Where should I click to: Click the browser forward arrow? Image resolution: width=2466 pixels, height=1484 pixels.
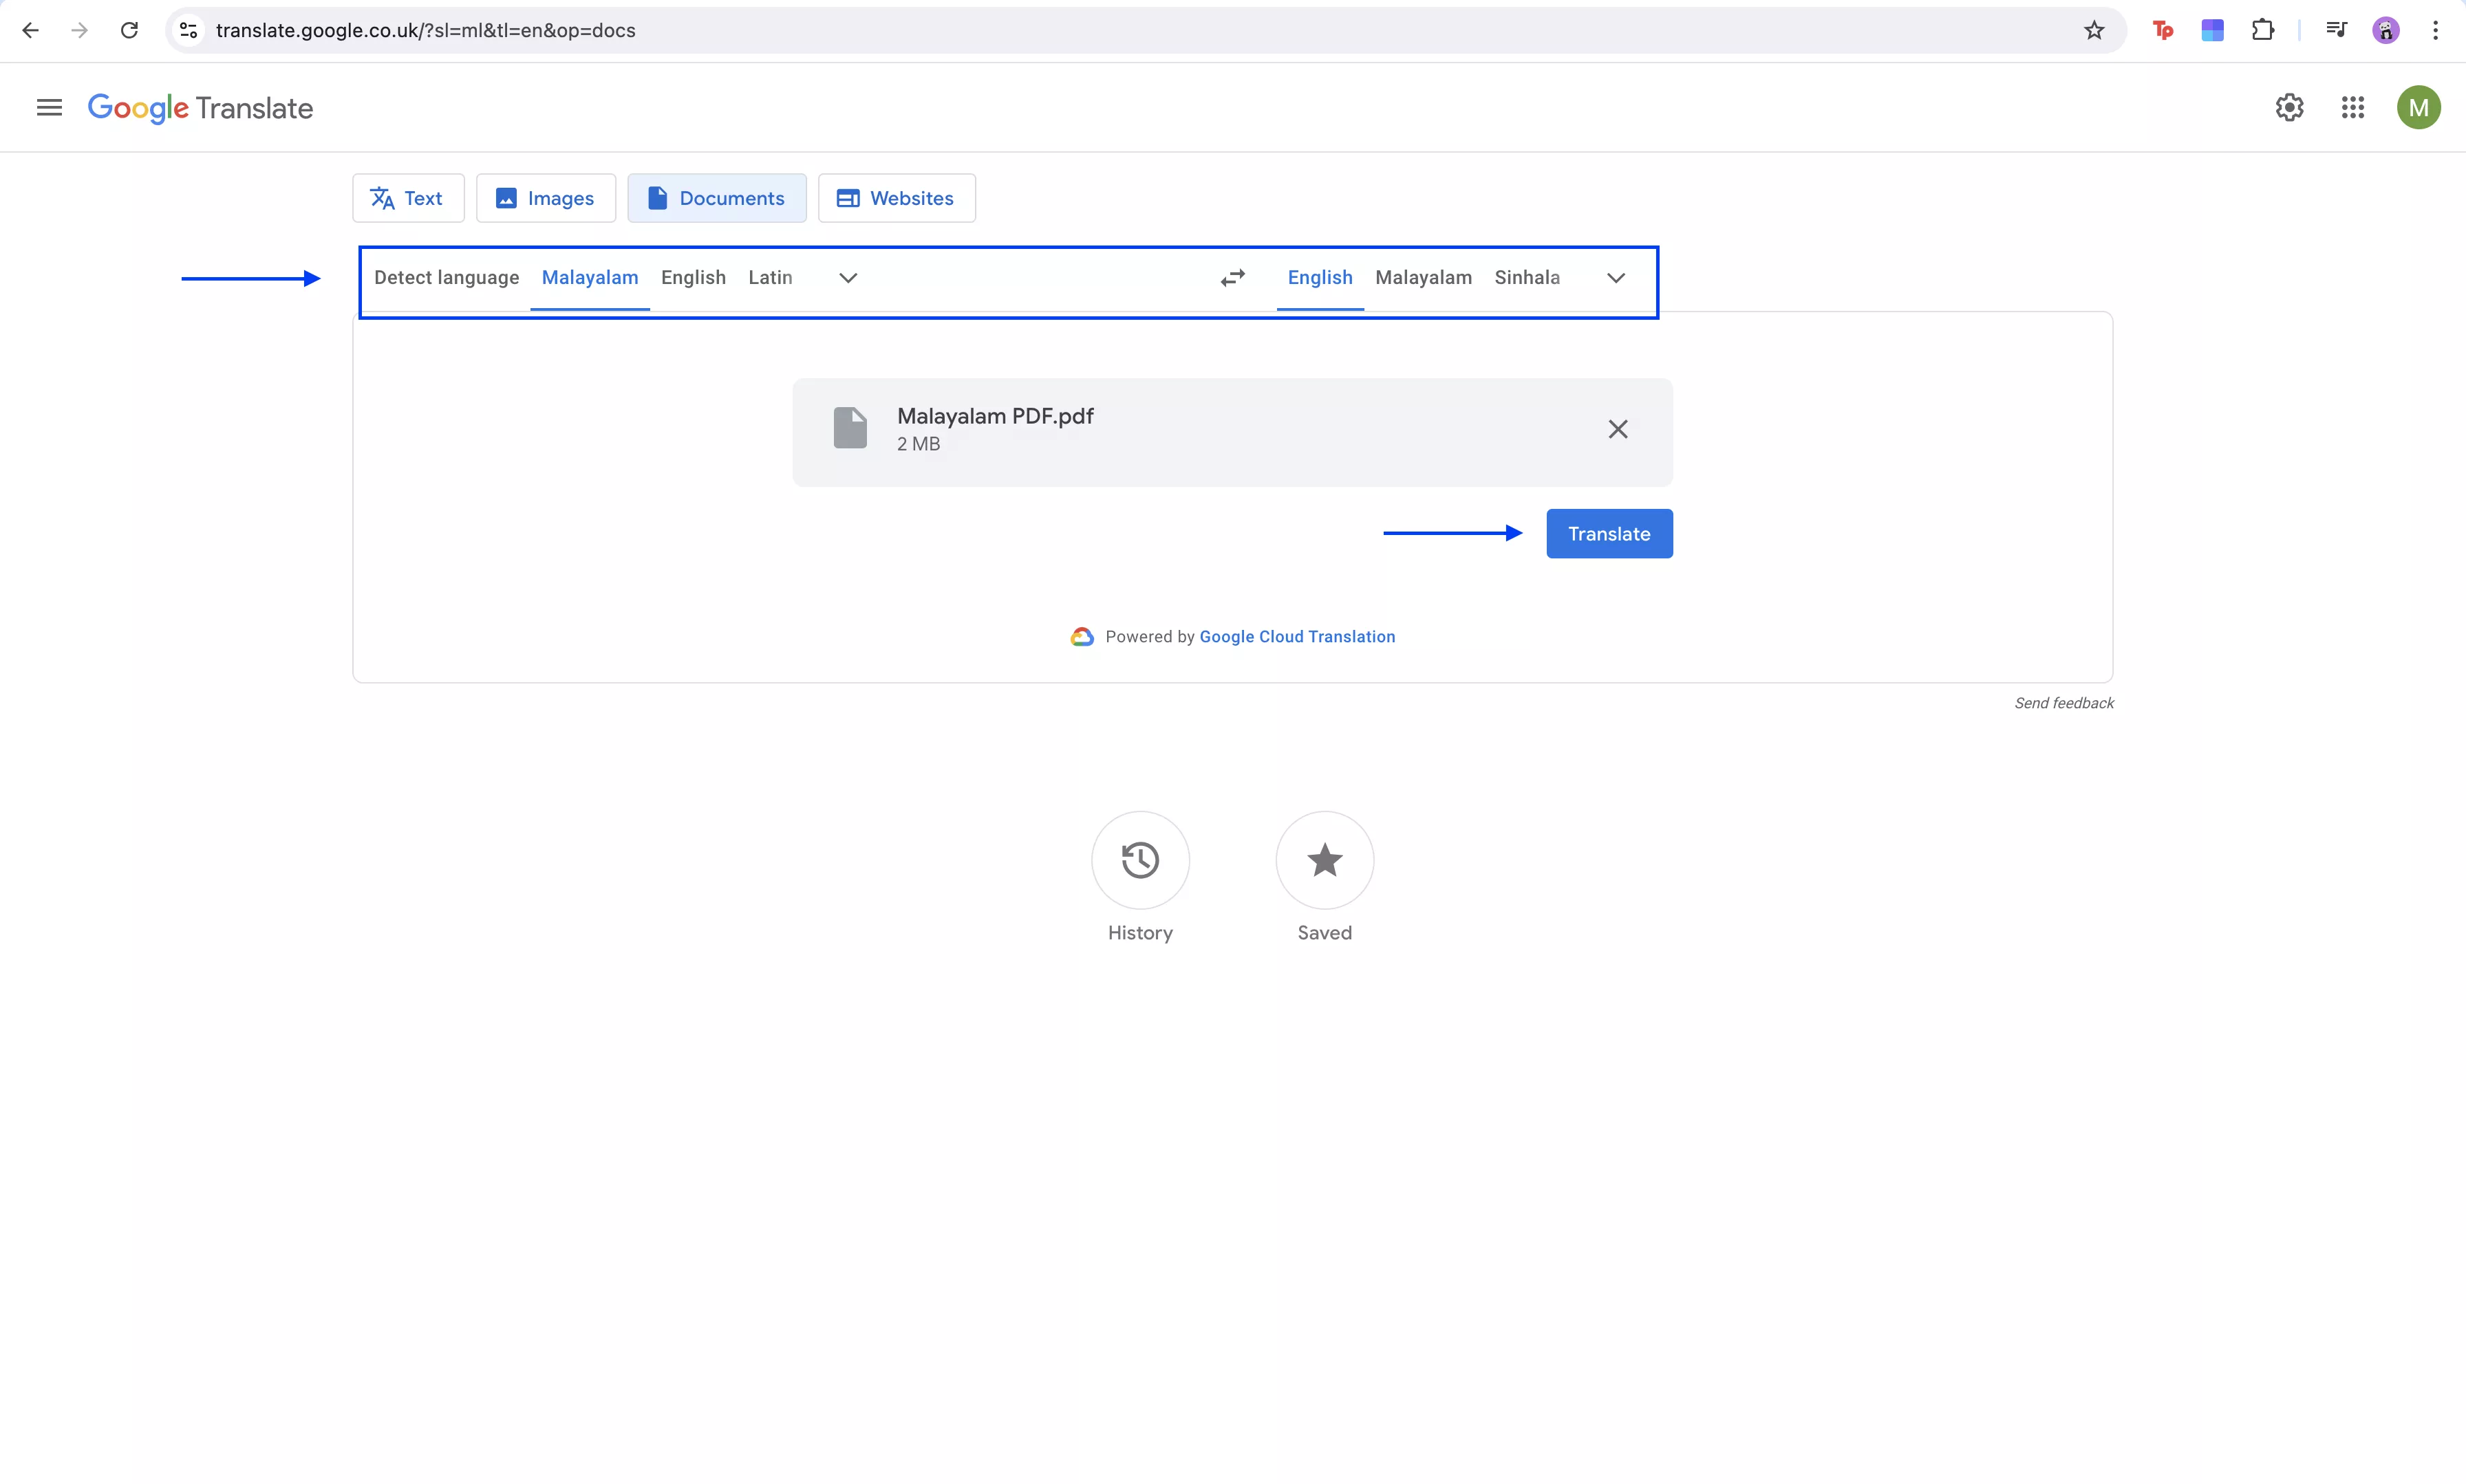tap(79, 30)
